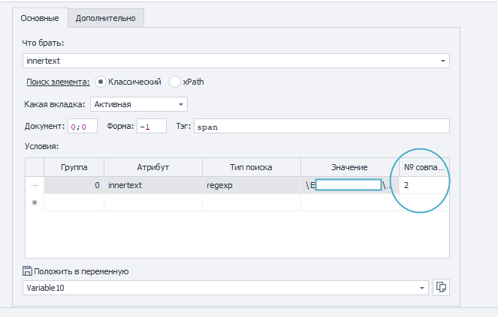Click the copy variable icon button
The width and height of the screenshot is (498, 317).
(x=442, y=287)
